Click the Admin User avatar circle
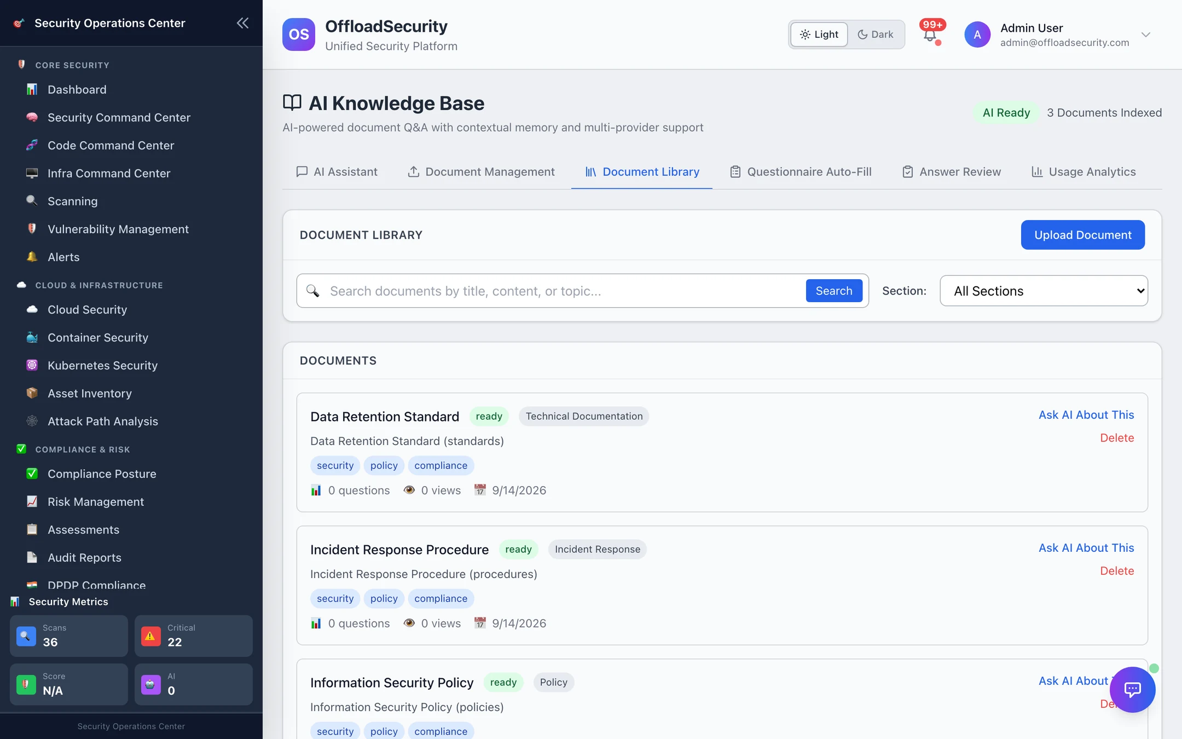 (977, 34)
